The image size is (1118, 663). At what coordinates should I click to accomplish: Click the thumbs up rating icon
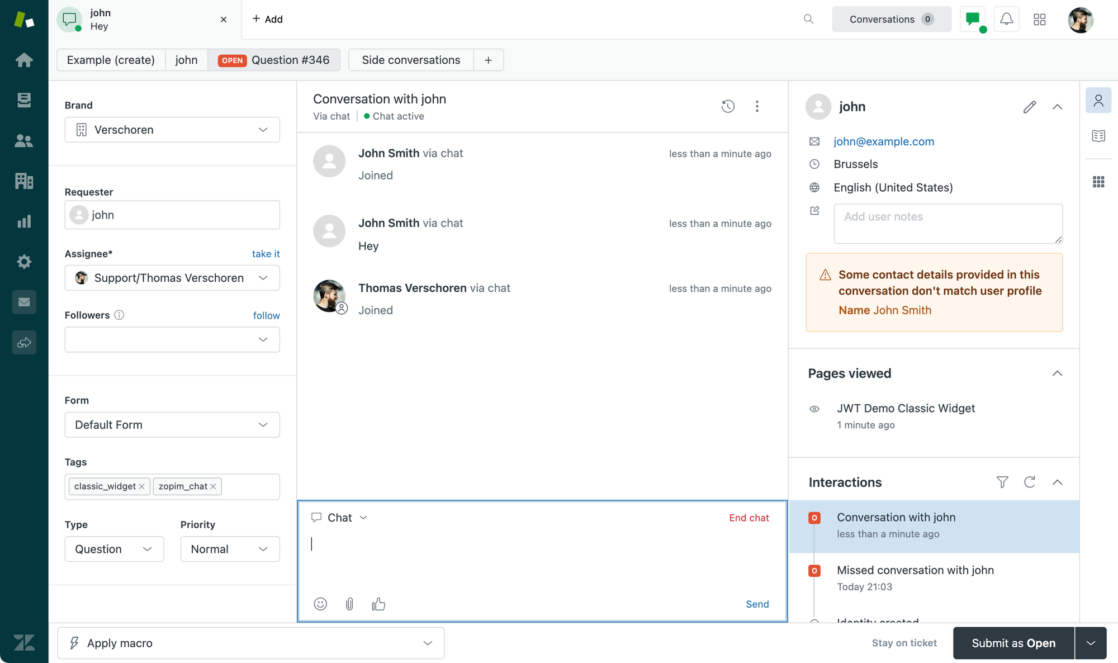pos(378,604)
